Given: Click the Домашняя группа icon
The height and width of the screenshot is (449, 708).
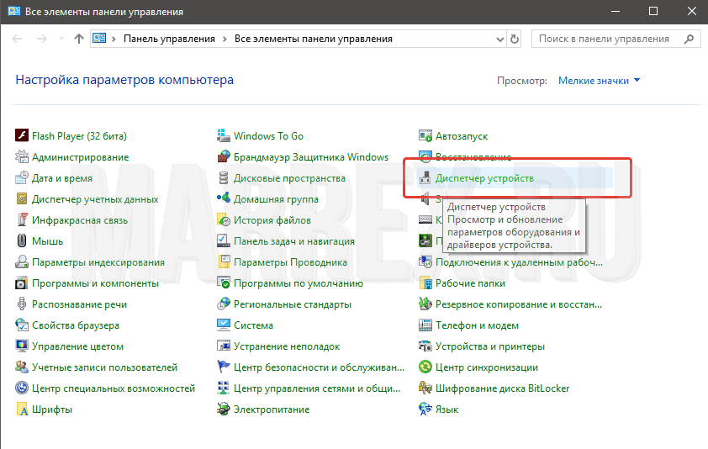Looking at the screenshot, I should pyautogui.click(x=224, y=198).
